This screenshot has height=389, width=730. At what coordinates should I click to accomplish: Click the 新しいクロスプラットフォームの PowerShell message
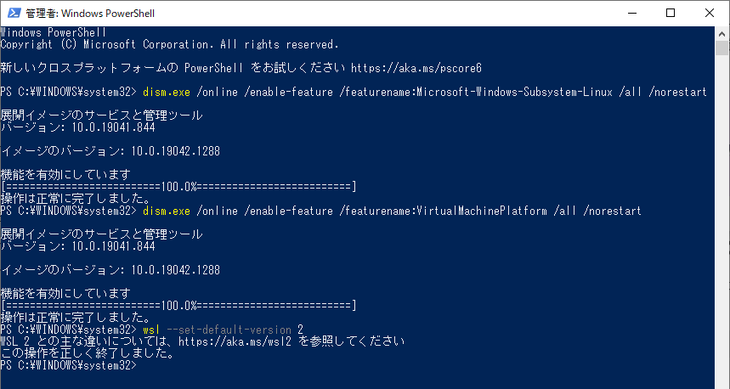122,68
